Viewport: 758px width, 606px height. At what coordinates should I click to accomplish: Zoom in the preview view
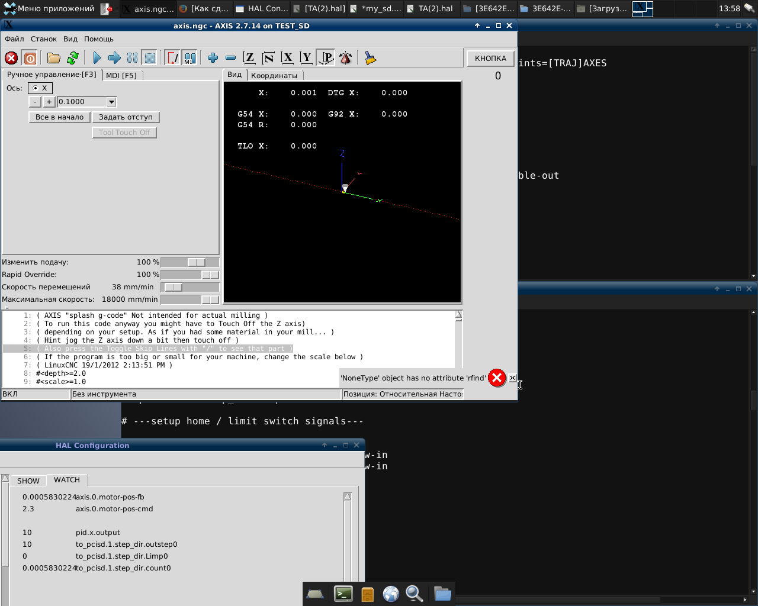213,58
